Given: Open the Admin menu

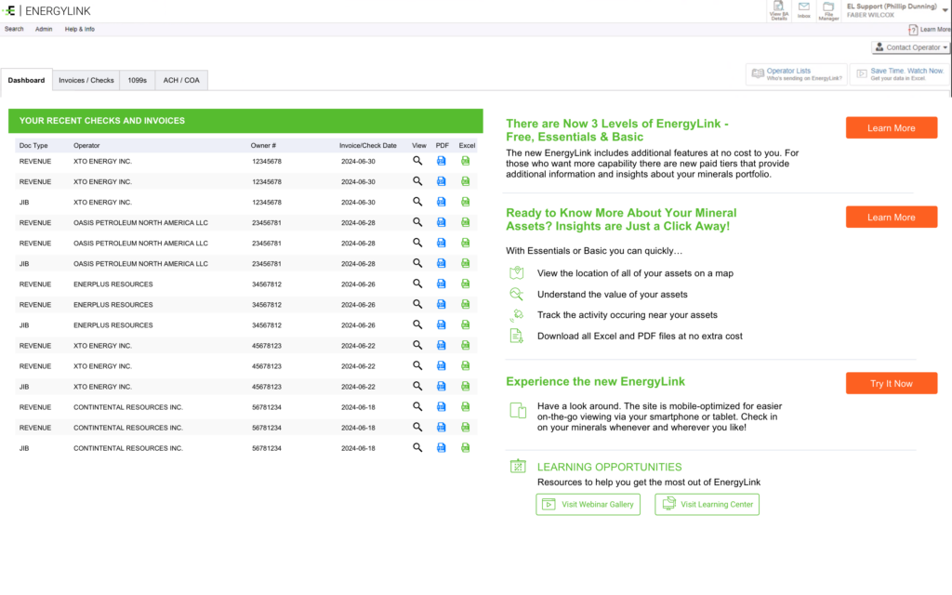Looking at the screenshot, I should (x=44, y=29).
